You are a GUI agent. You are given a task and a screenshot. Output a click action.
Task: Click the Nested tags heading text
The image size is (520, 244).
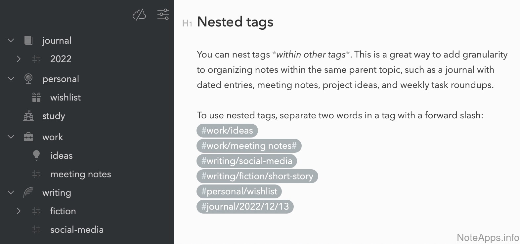click(x=235, y=22)
